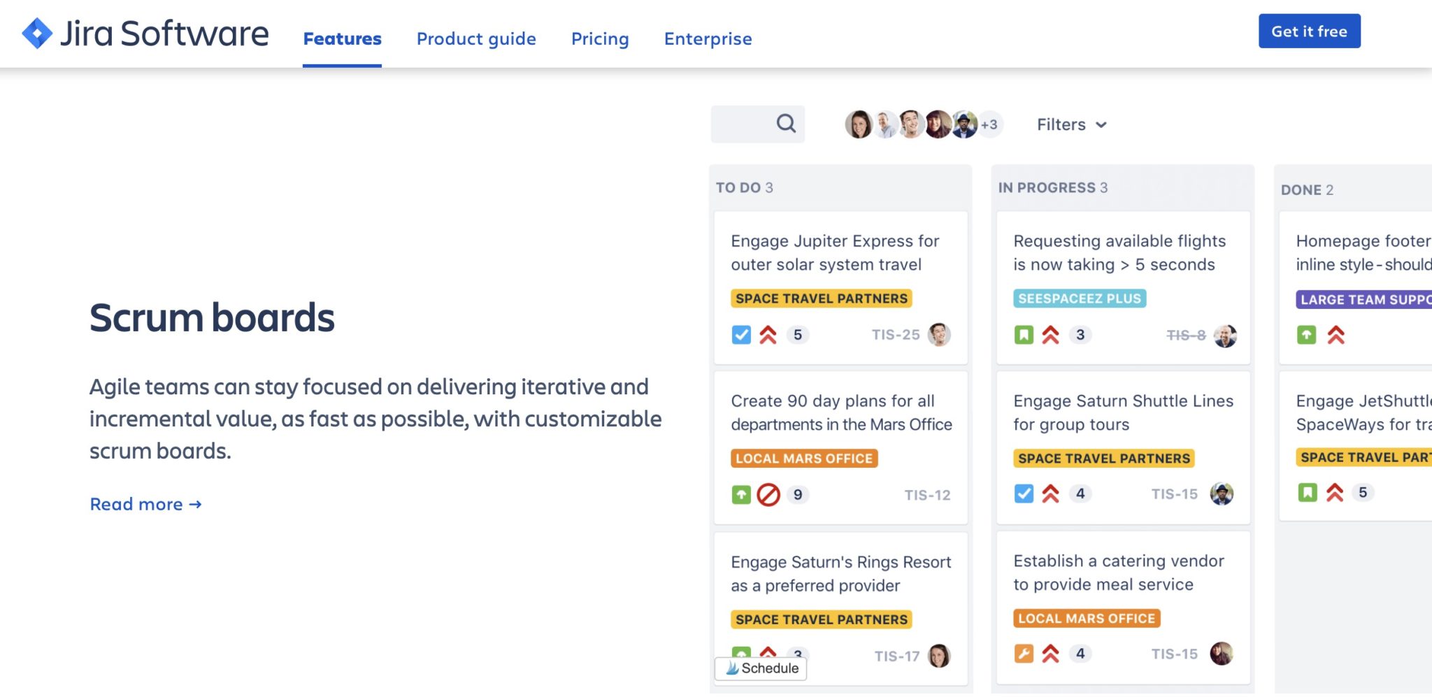1432x697 pixels.
Task: Select the first team member avatar filter
Action: coord(858,124)
